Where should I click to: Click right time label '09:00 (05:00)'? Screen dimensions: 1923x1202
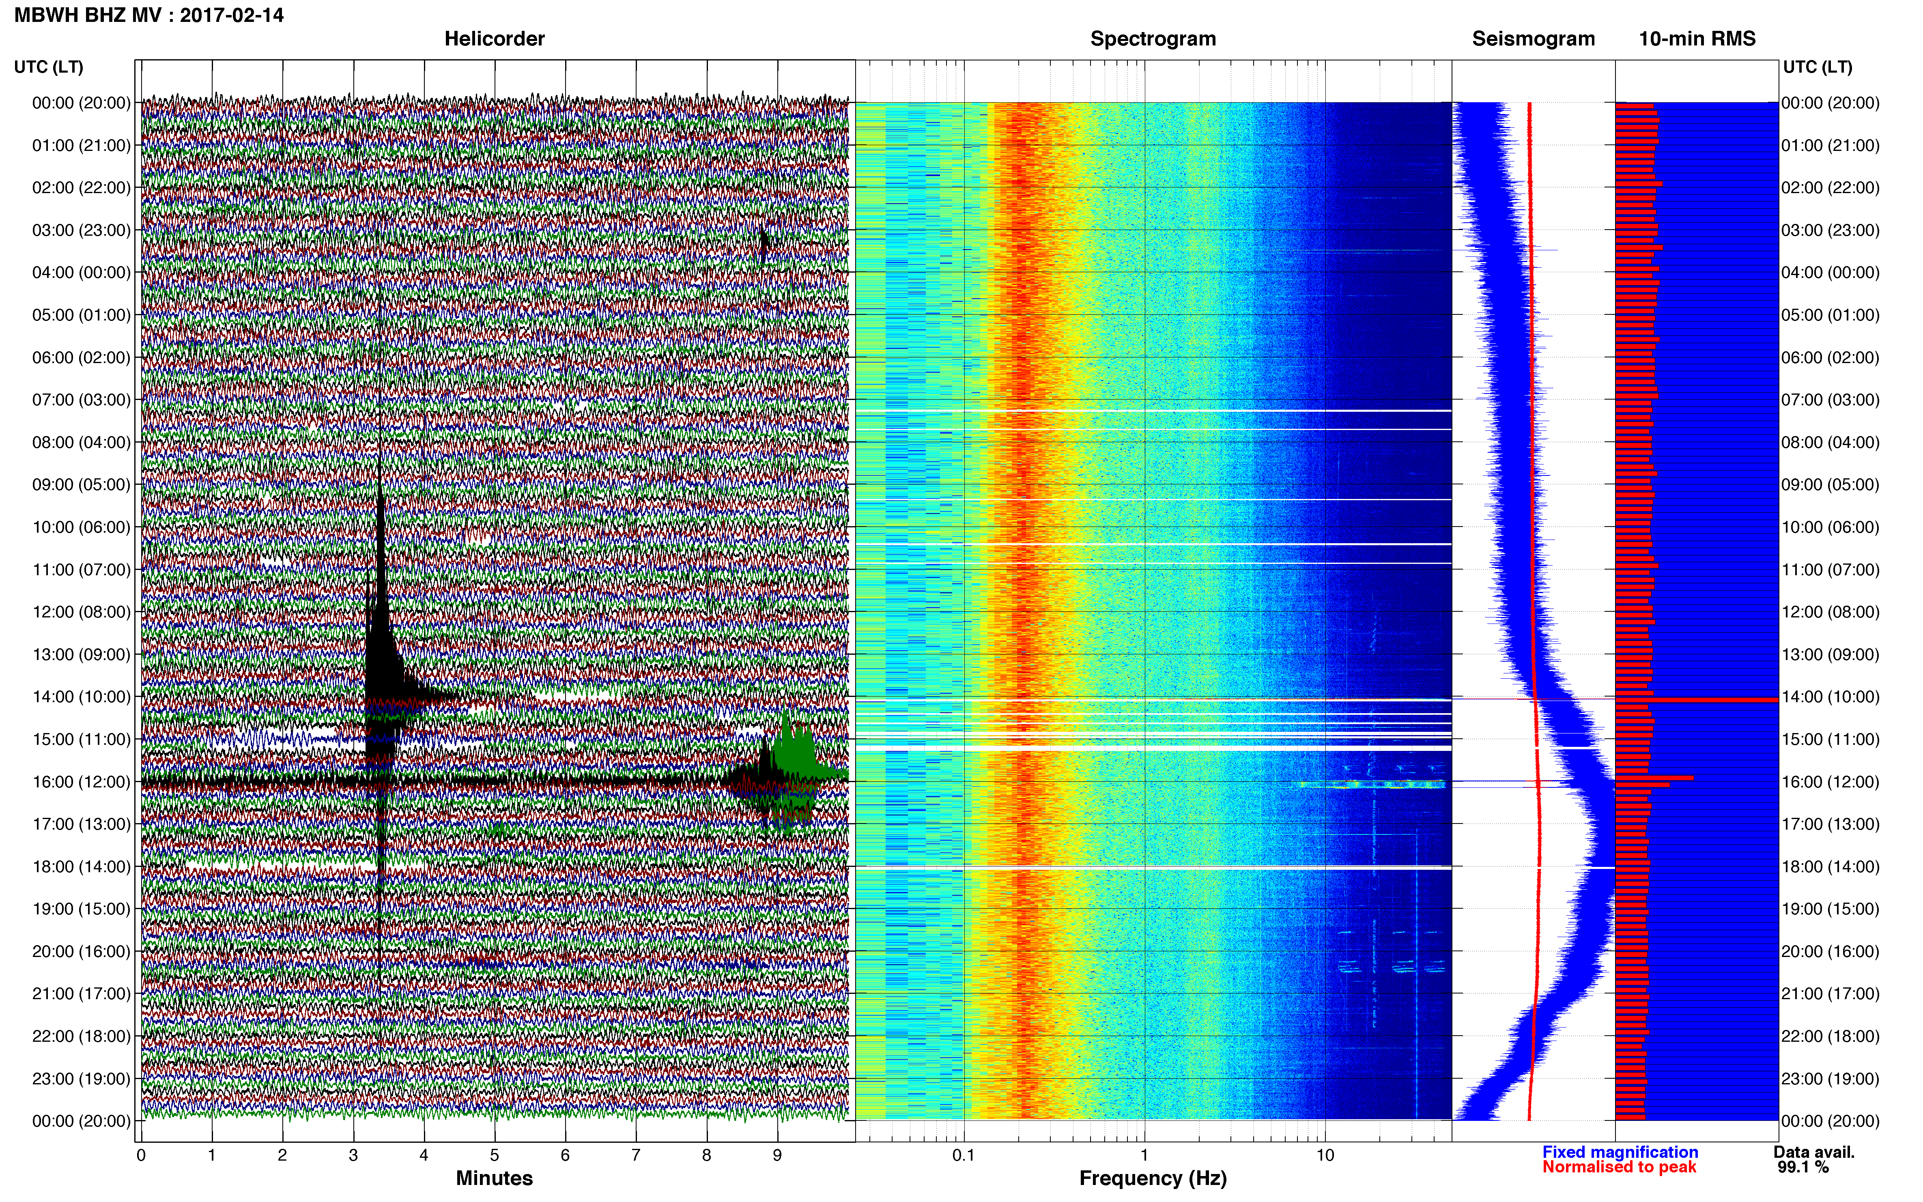1830,485
